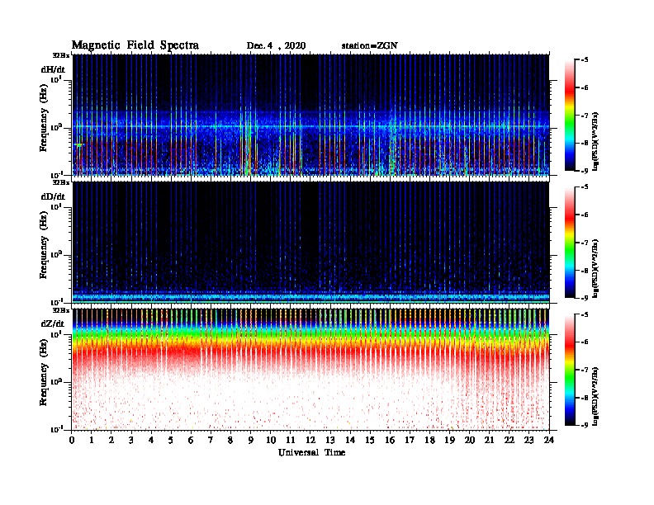Click hour tick label "18" on time axis

pyautogui.click(x=430, y=441)
